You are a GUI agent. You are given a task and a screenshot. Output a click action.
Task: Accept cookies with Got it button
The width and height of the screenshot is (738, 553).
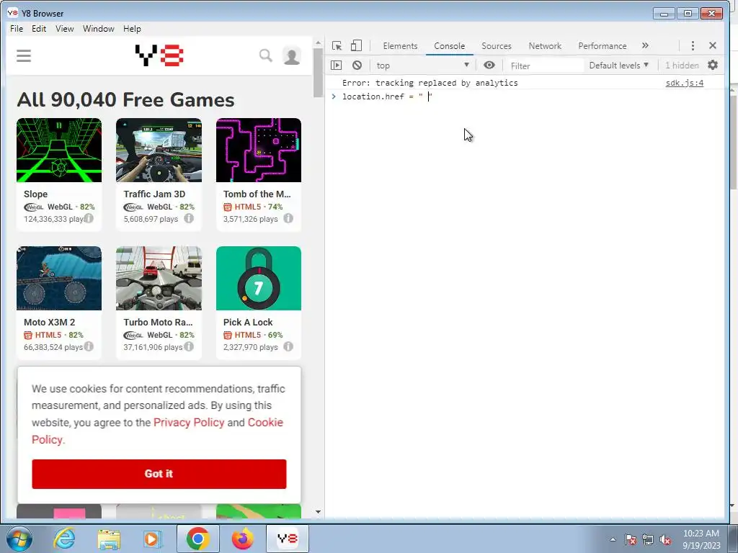click(x=159, y=474)
